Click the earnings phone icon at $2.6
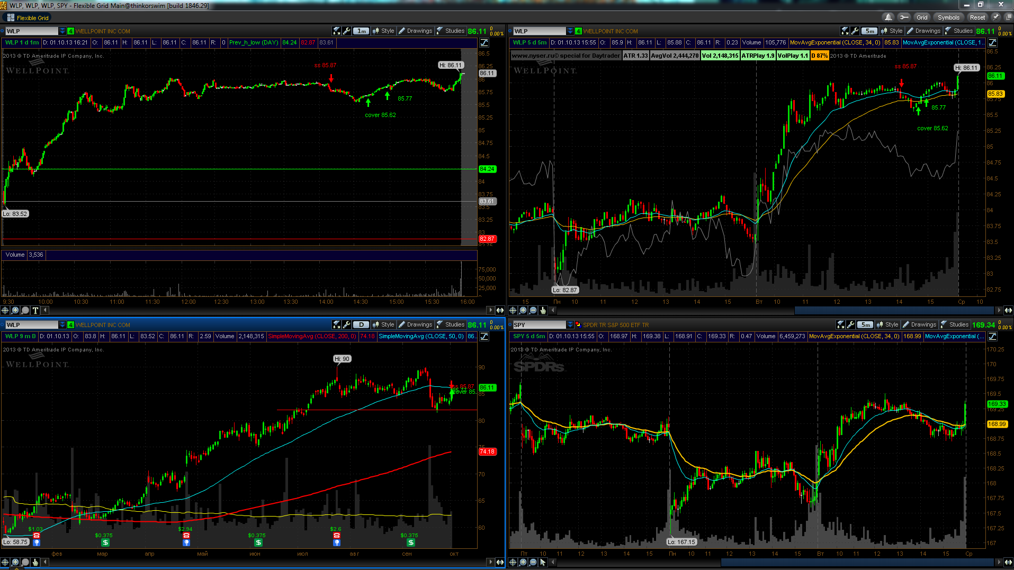The image size is (1014, 570). coord(337,536)
